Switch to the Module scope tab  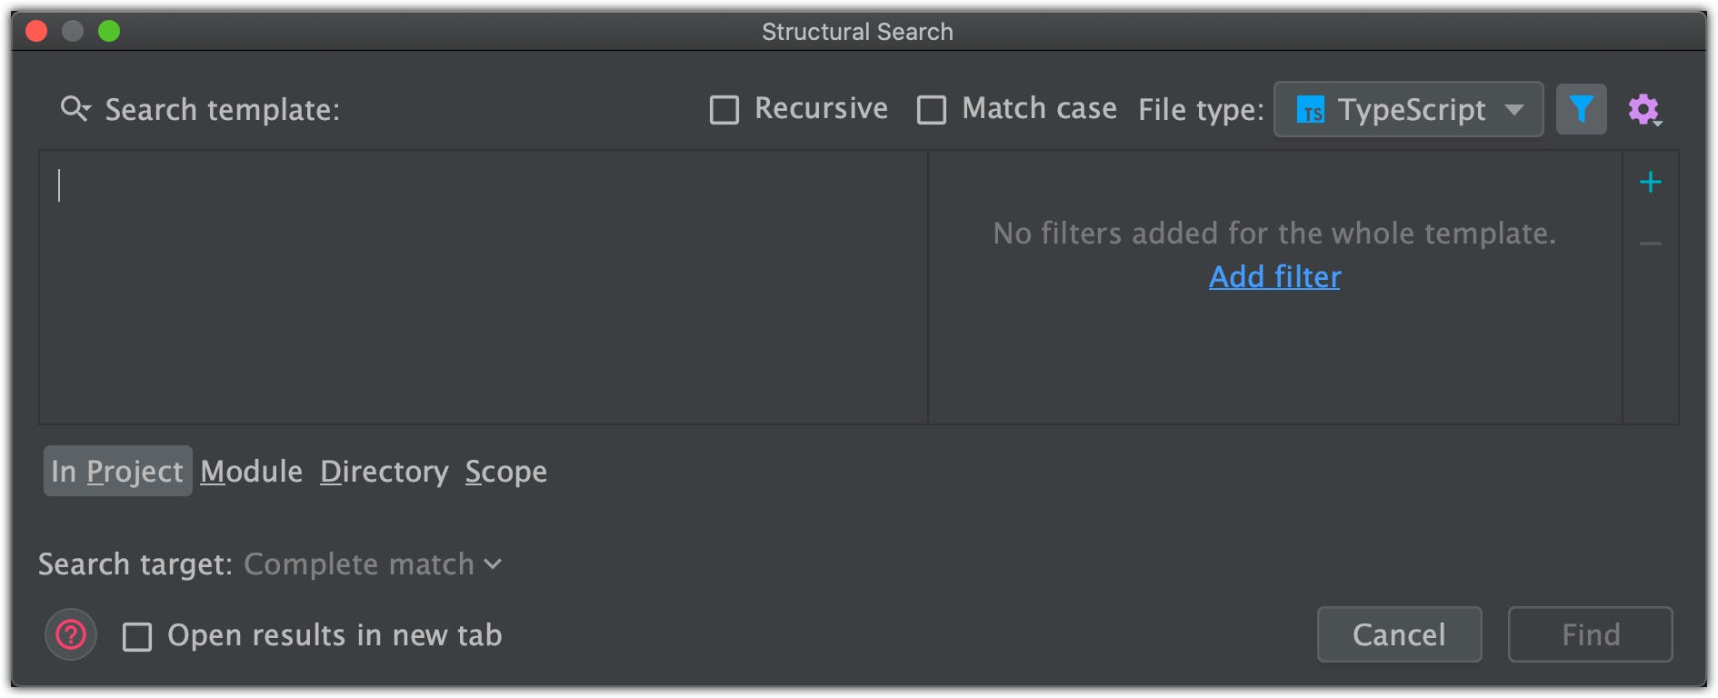(252, 471)
